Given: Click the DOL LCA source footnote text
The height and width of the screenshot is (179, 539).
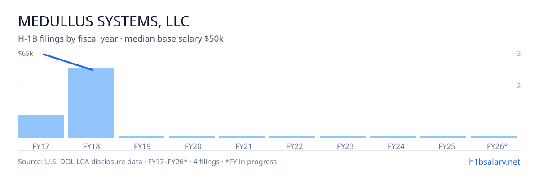Looking at the screenshot, I should point(147,162).
